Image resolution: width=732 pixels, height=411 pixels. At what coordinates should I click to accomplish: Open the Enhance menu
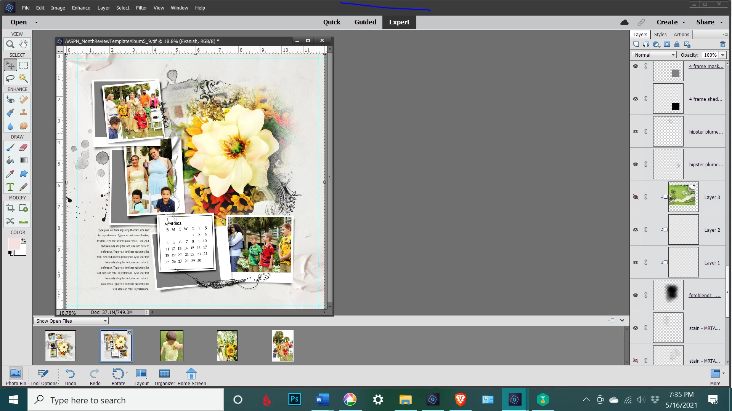(x=81, y=8)
